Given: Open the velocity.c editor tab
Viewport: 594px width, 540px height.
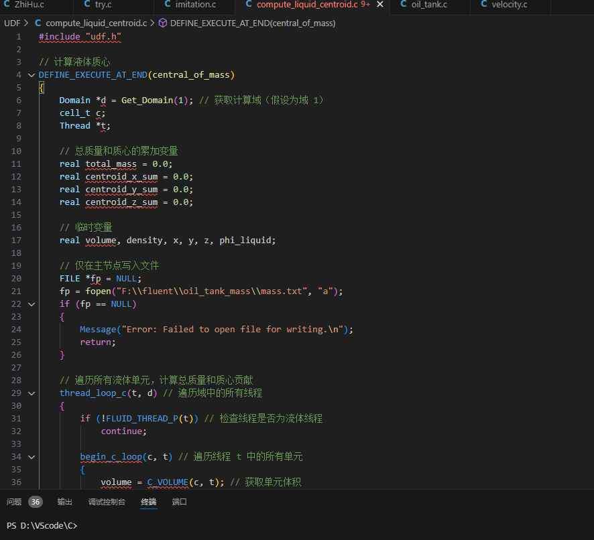Looking at the screenshot, I should coord(509,5).
